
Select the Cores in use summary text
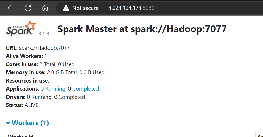point(40,64)
